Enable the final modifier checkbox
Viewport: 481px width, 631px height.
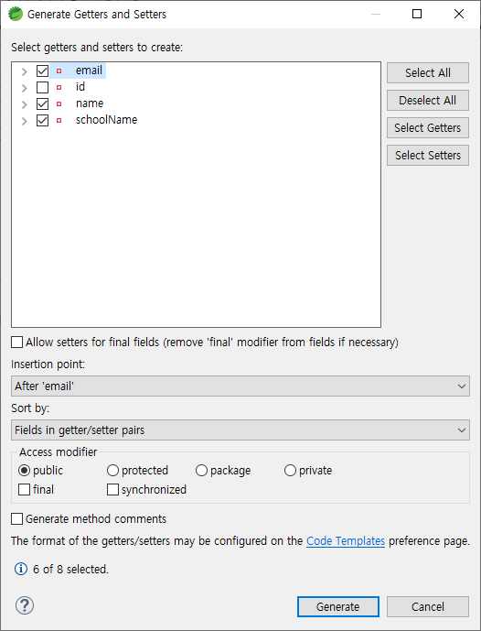point(24,489)
